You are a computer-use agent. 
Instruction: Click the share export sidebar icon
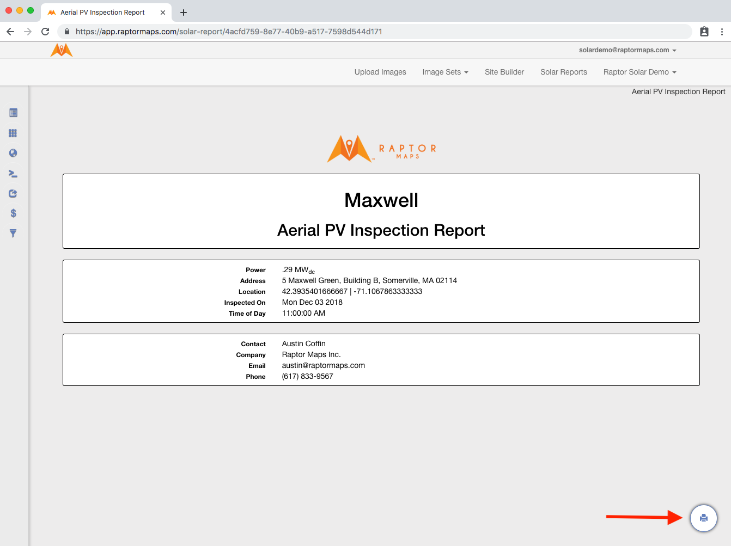click(13, 193)
